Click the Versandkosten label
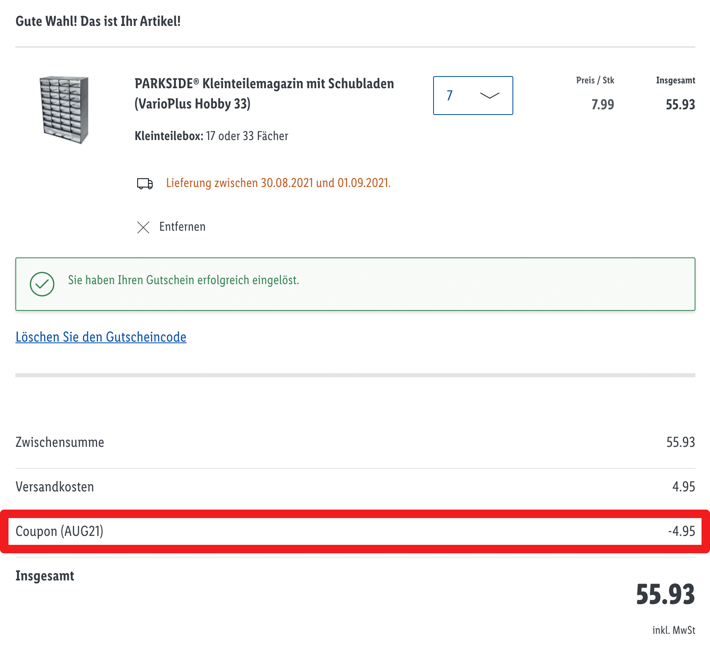Screen dimensions: 710x646 pyautogui.click(x=55, y=487)
